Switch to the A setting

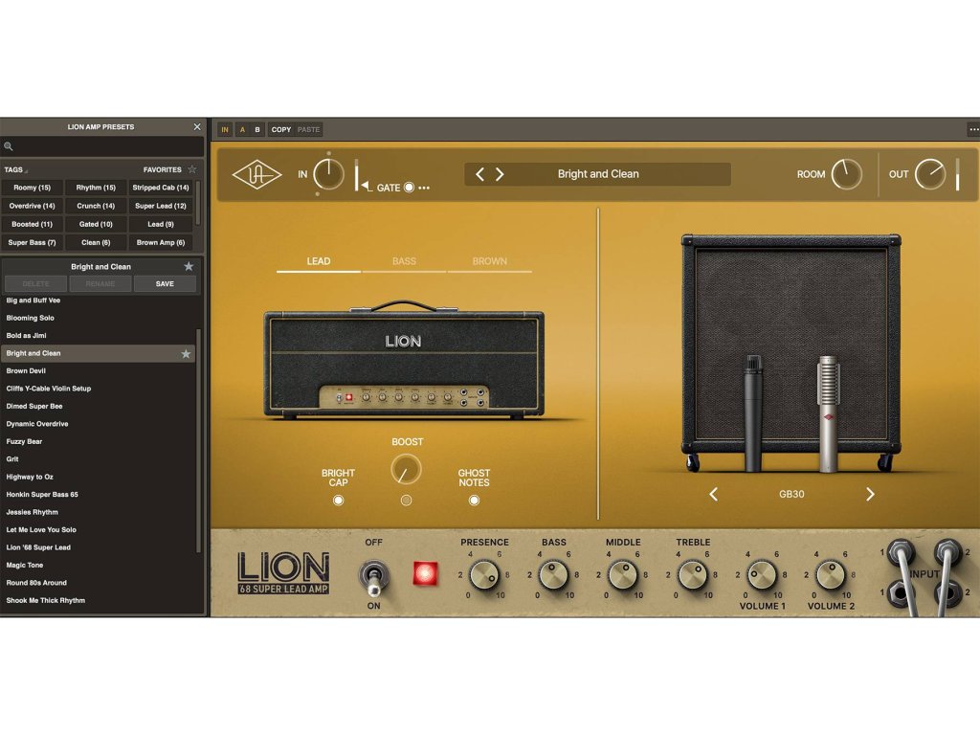(242, 129)
